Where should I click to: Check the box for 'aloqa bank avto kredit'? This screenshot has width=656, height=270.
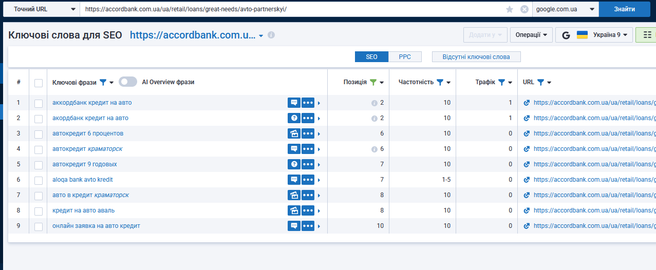click(39, 180)
